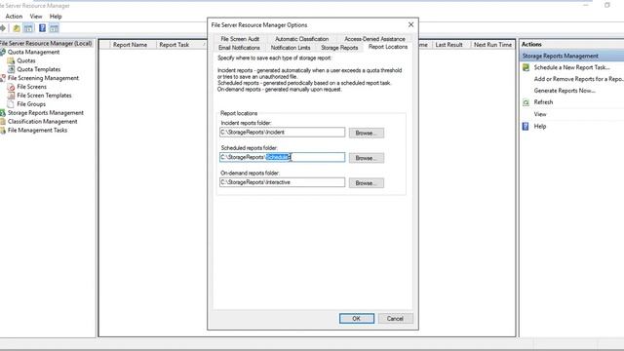This screenshot has height=351, width=624.
Task: Switch to the Email Notifications tab
Action: [x=239, y=48]
